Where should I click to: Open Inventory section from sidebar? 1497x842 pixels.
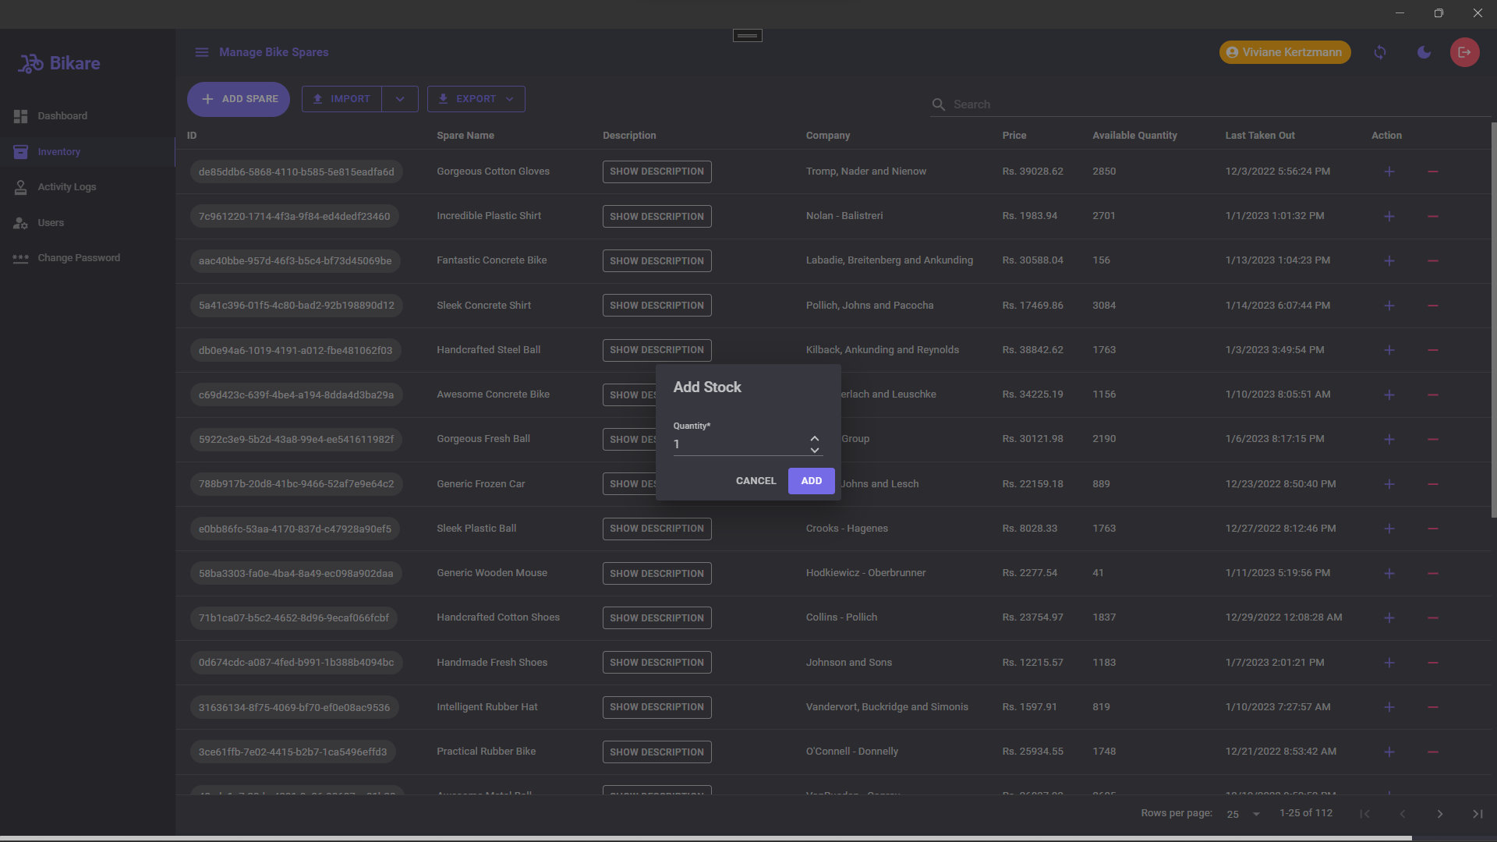[58, 151]
